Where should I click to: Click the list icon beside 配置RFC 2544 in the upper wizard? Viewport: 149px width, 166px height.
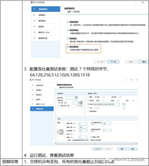coord(34,32)
